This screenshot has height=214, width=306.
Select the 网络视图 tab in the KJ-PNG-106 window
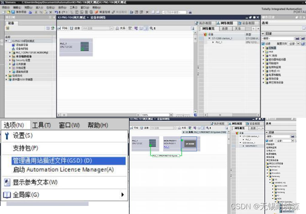point(227,23)
